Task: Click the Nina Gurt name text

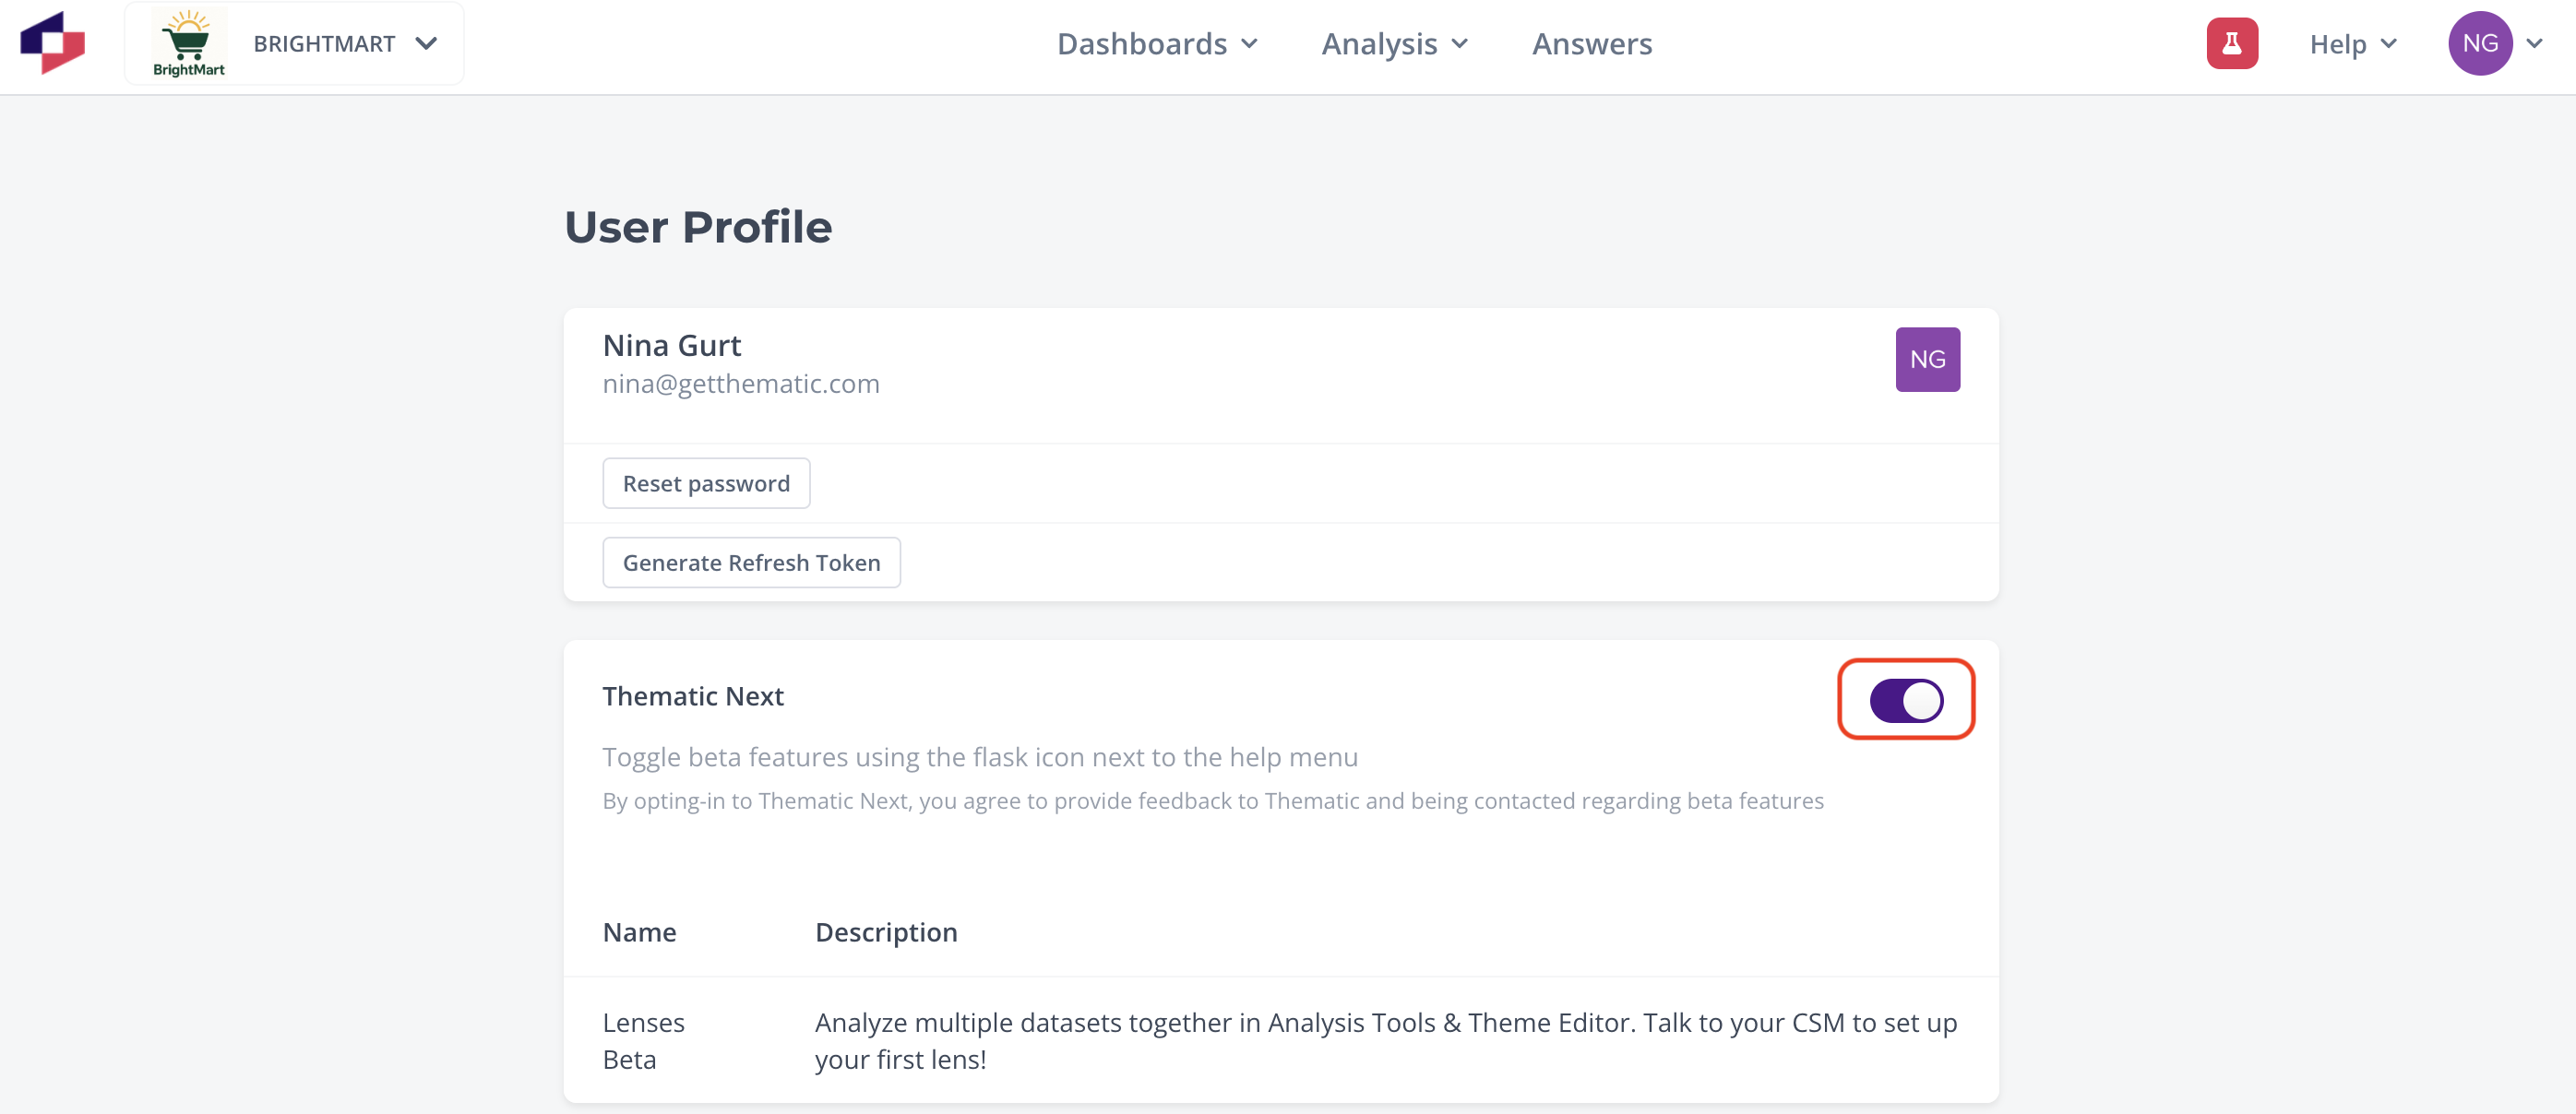Action: [672, 346]
